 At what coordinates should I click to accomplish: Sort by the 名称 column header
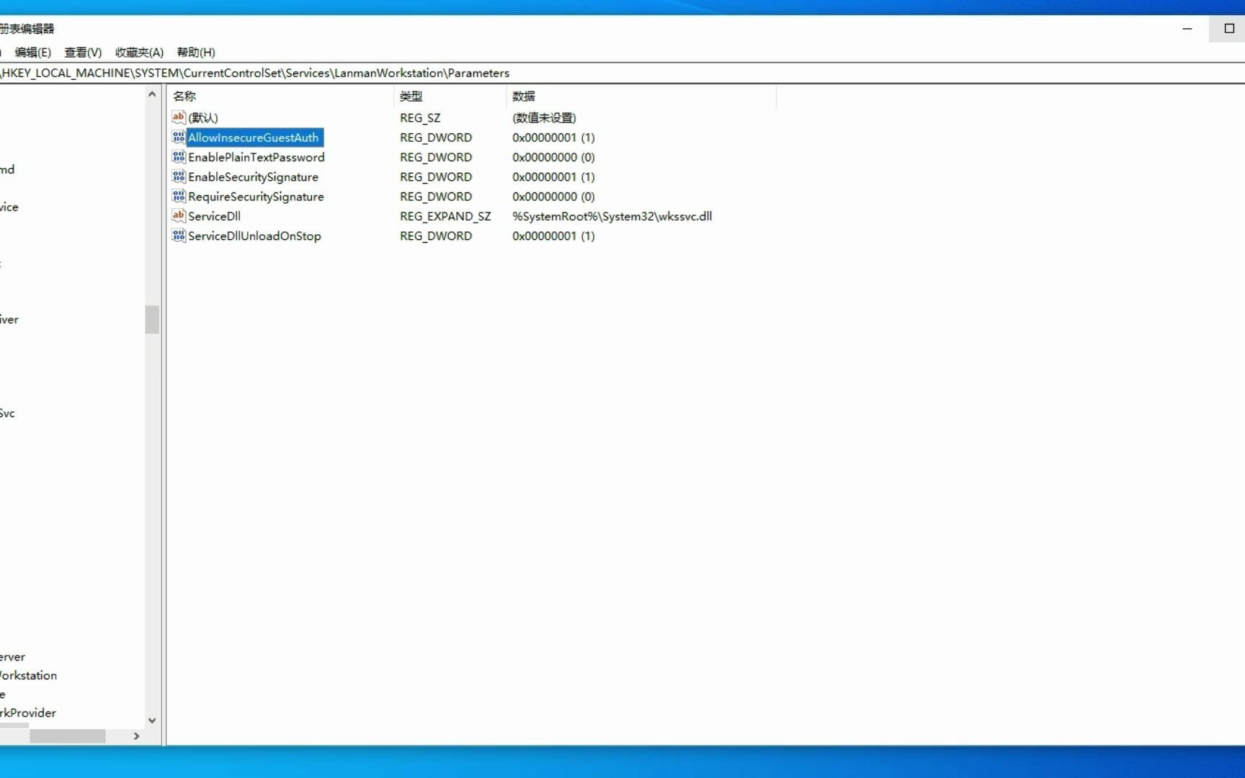point(281,96)
